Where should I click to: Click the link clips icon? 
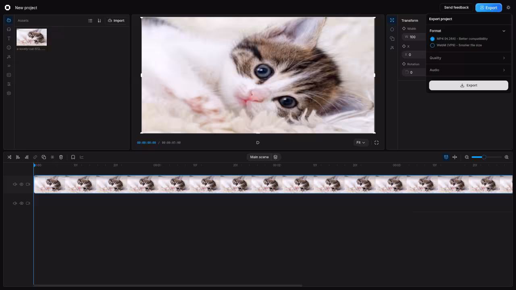click(x=35, y=157)
